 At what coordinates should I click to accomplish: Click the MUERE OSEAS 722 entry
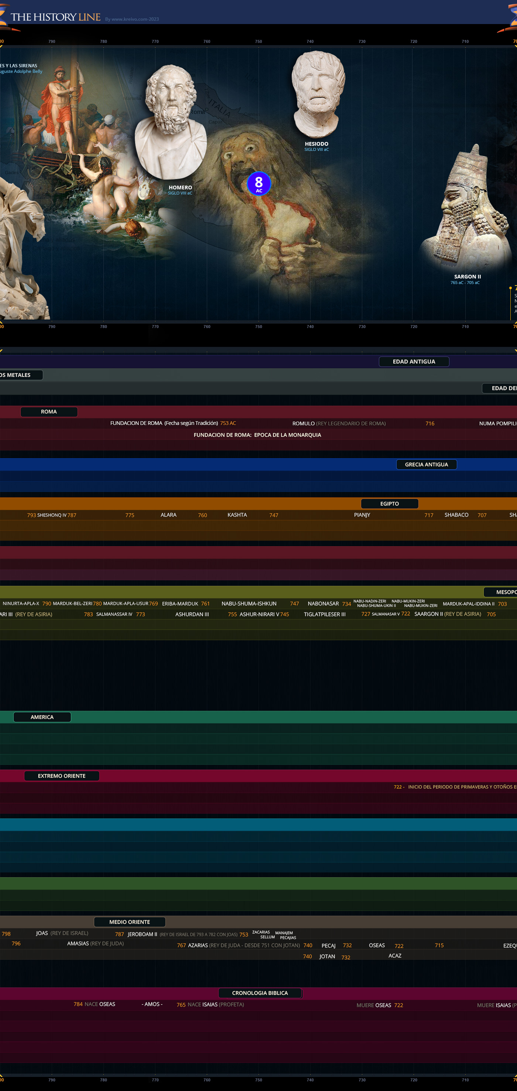pos(380,1005)
